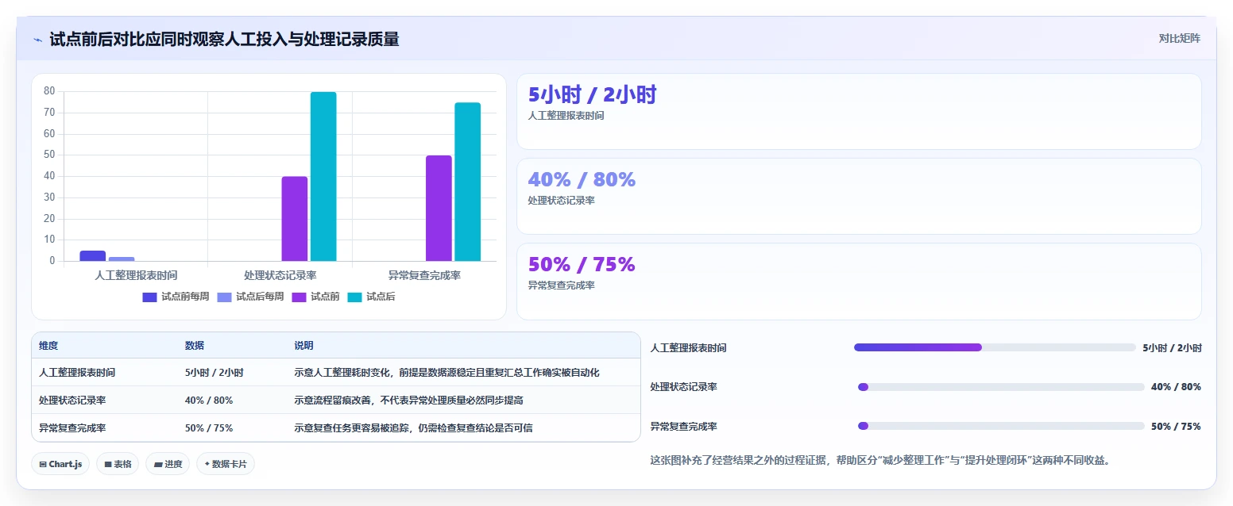Click the description starting 示意人工整理耗时变化
Image resolution: width=1233 pixels, height=506 pixels.
(446, 373)
